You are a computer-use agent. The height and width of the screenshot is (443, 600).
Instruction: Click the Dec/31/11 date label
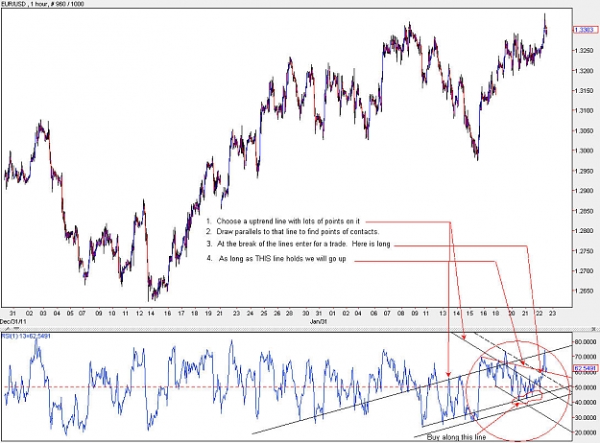(x=13, y=322)
